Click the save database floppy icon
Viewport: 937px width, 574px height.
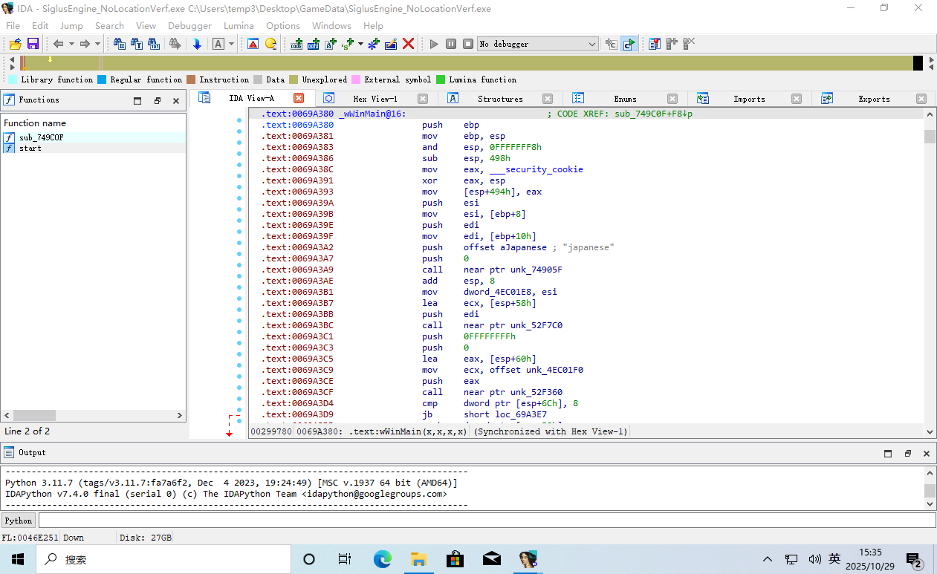tap(33, 44)
